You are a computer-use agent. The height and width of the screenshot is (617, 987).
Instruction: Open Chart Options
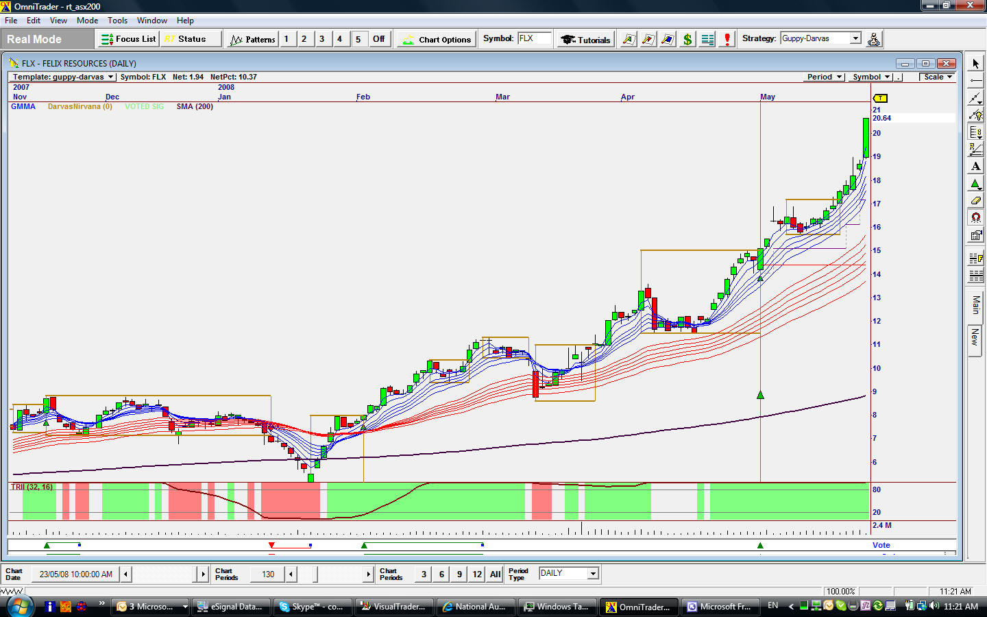tap(436, 39)
